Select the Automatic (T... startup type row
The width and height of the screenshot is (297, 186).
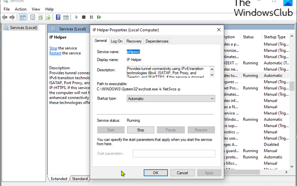[276, 63]
